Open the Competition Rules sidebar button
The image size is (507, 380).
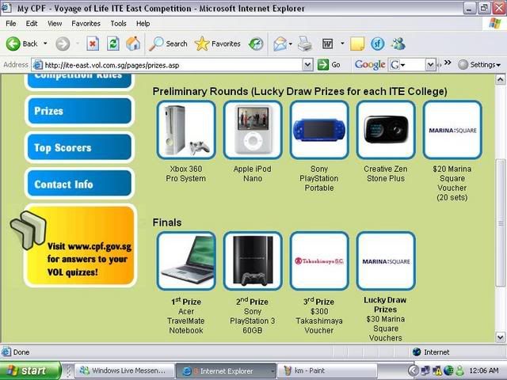[x=79, y=80]
